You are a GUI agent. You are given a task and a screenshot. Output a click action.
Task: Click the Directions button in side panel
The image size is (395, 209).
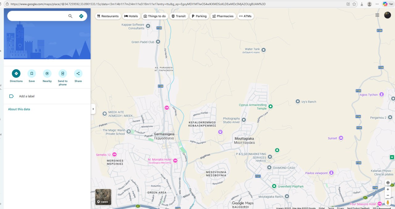pos(16,74)
